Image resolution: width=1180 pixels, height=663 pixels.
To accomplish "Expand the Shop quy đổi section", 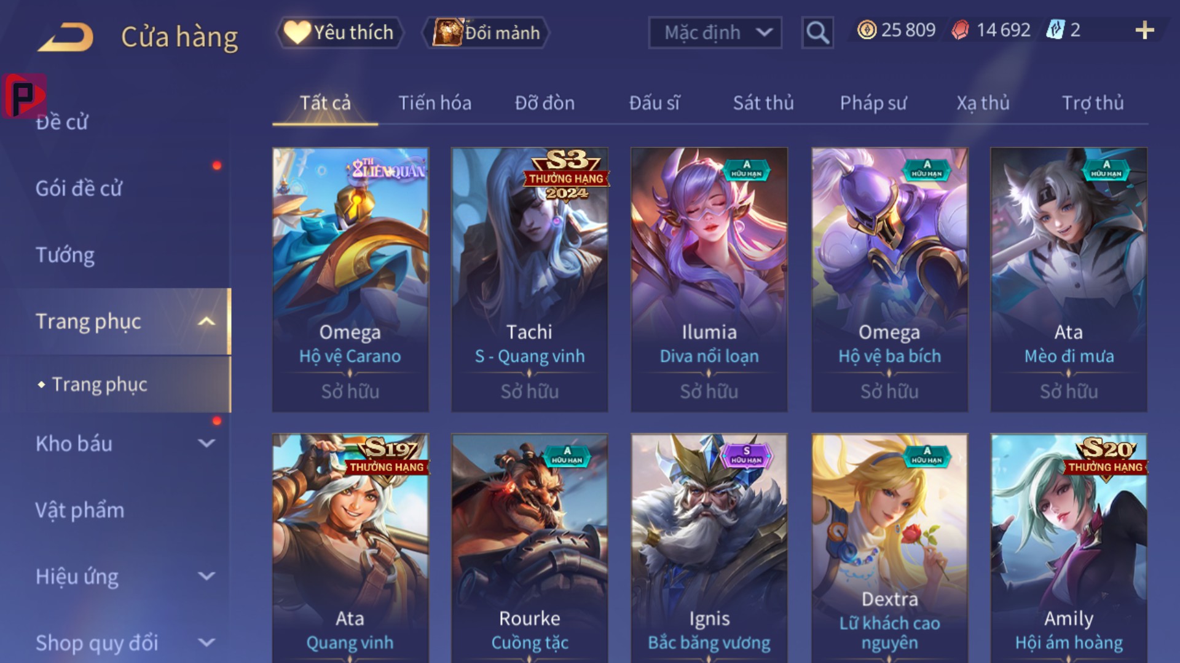I will tap(207, 642).
